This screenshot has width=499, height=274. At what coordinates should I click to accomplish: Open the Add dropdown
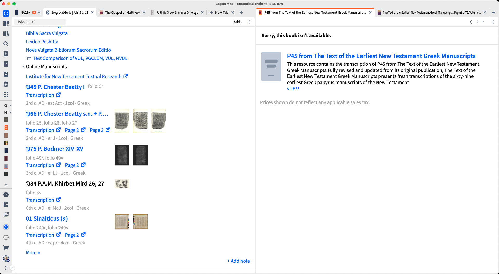coord(238,22)
